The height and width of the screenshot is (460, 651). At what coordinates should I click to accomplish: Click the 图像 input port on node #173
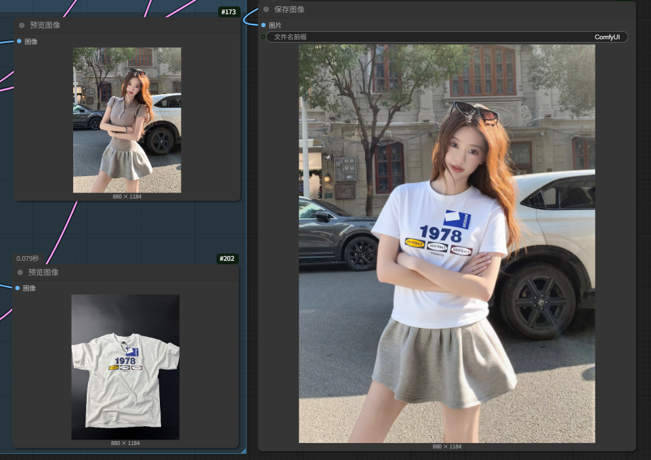click(19, 41)
